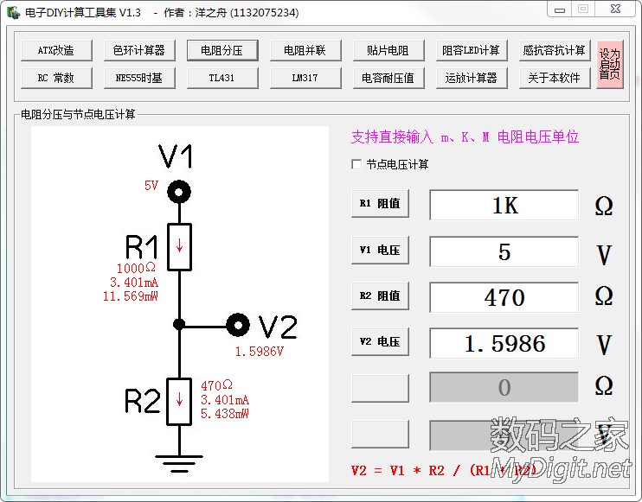Minimize the 电子DIY计算工具集 window
Viewport: 642px width, 502px height.
pos(560,9)
